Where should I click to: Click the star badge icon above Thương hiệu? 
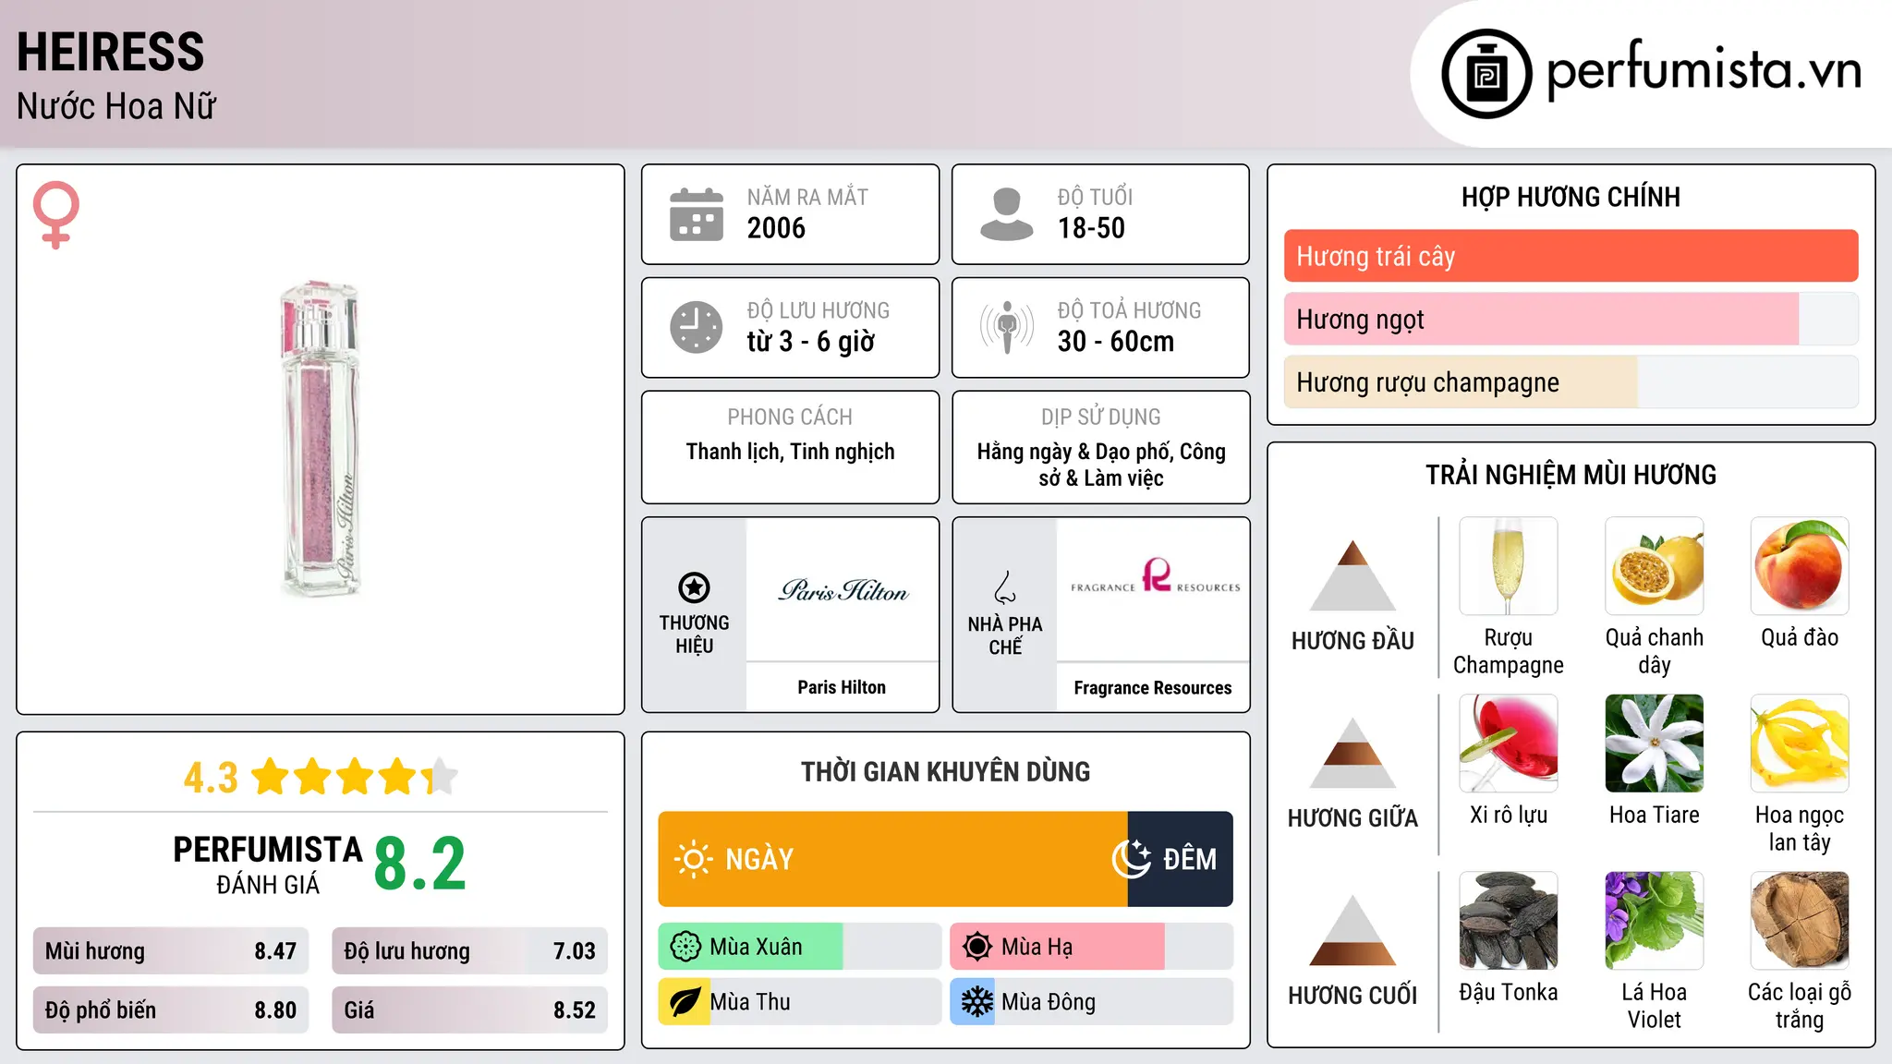695,587
